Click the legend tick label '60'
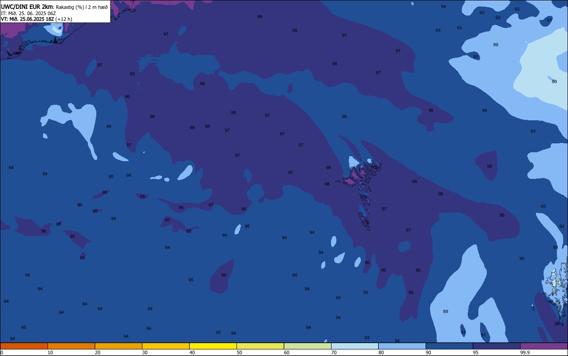 287,352
